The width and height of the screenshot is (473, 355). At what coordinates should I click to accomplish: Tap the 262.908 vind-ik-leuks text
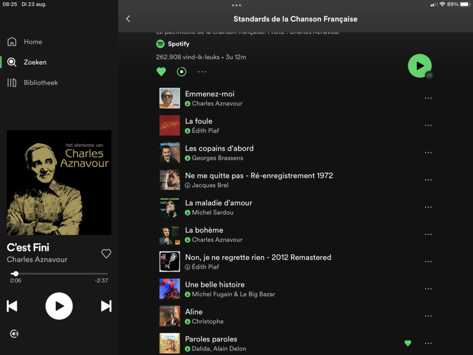188,57
